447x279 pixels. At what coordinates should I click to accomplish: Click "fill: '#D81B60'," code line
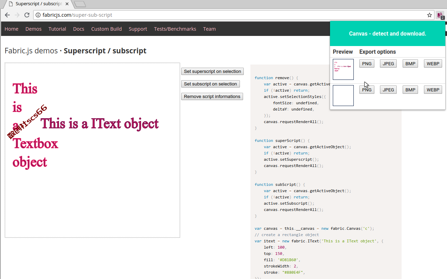[x=282, y=260]
